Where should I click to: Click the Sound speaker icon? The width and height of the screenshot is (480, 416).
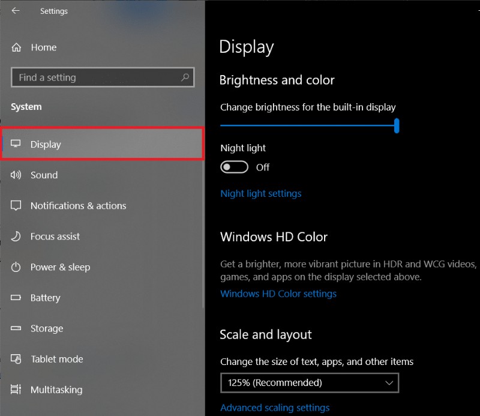click(16, 175)
